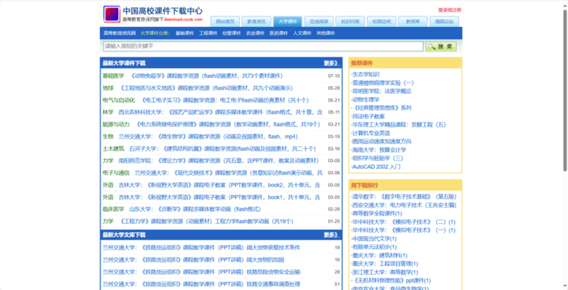The height and width of the screenshot is (290, 568).
Task: Open 重庆大学：工程项目管理(1) link
Action: tap(385, 264)
